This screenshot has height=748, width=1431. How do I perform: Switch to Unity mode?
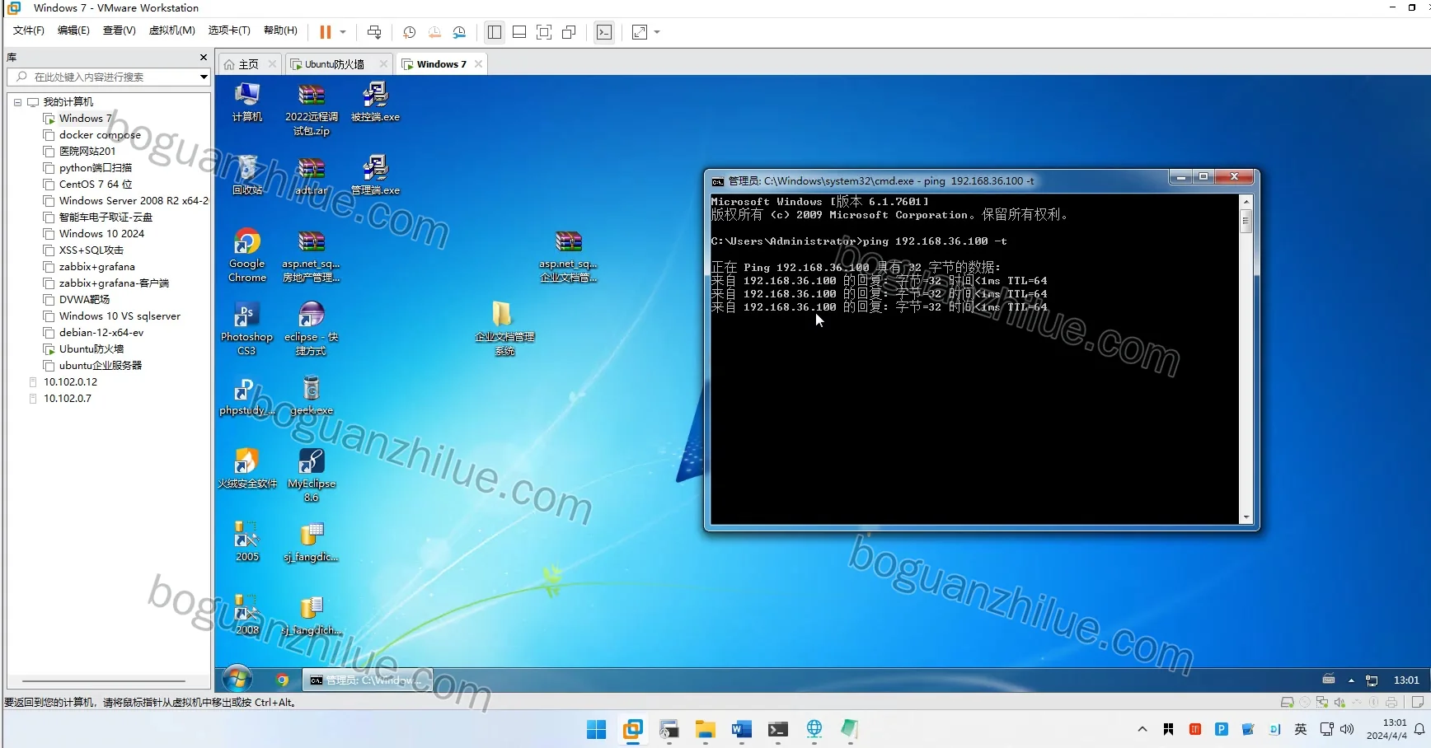[x=569, y=32]
